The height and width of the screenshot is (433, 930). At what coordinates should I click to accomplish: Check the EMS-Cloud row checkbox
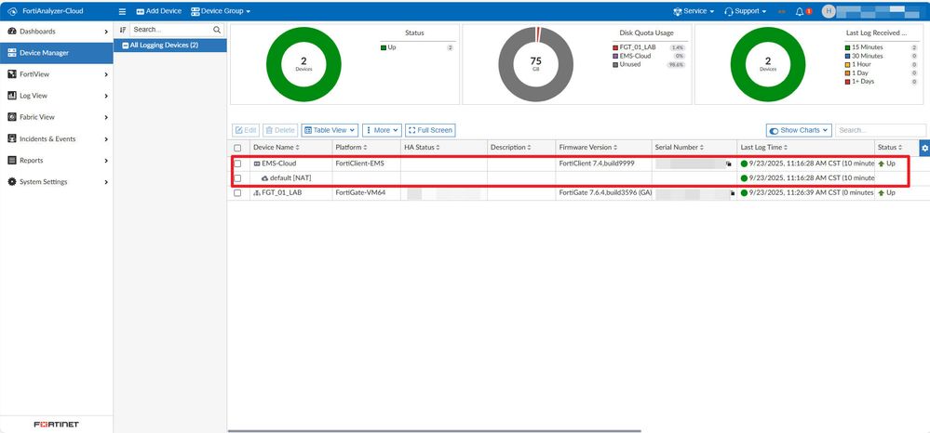237,163
